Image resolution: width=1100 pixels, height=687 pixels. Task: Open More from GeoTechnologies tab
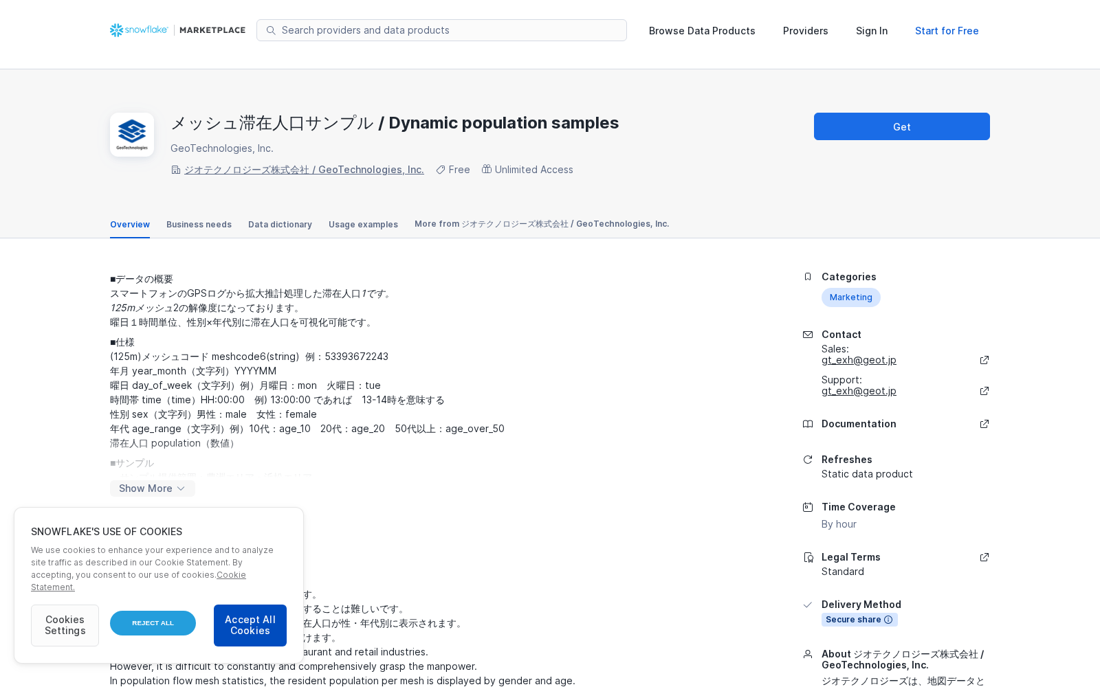[542, 224]
